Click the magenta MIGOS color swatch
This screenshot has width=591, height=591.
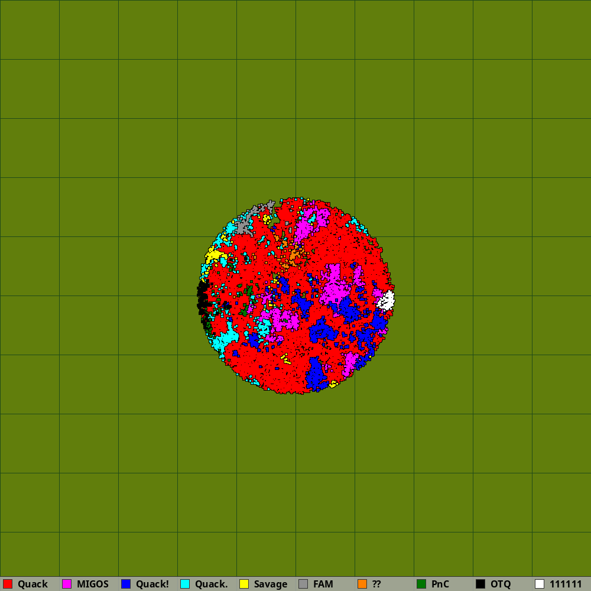pos(67,584)
